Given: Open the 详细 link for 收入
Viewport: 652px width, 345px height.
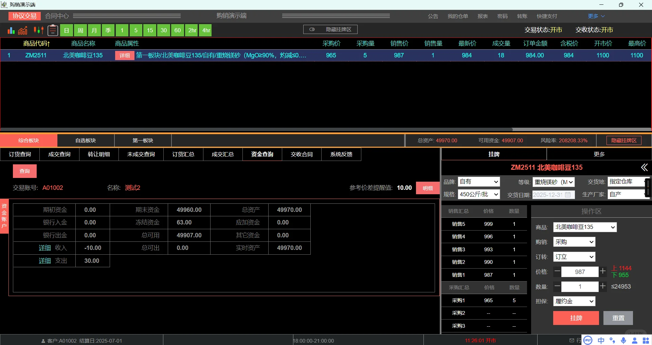Looking at the screenshot, I should tap(45, 248).
